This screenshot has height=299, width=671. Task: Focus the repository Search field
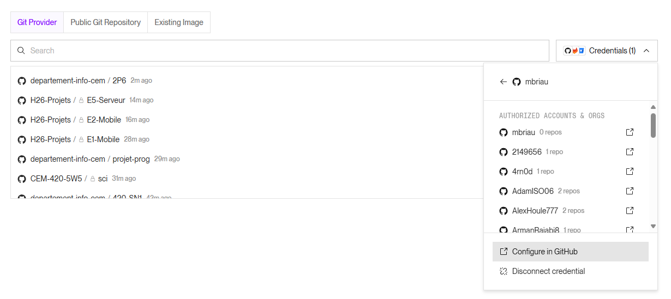pyautogui.click(x=280, y=51)
